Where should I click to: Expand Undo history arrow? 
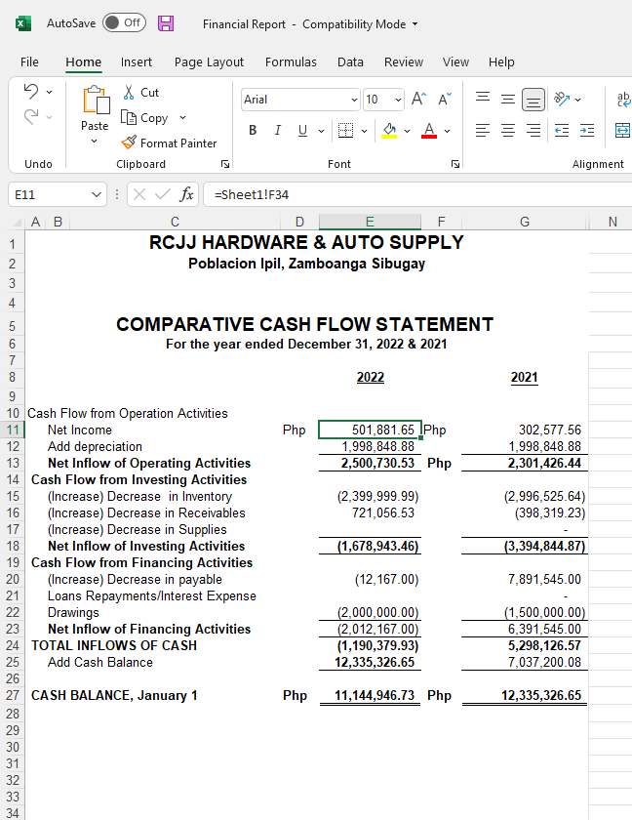(49, 92)
